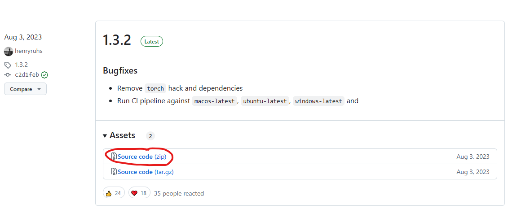
Task: Click henryruhs avatar image
Action: click(x=9, y=51)
